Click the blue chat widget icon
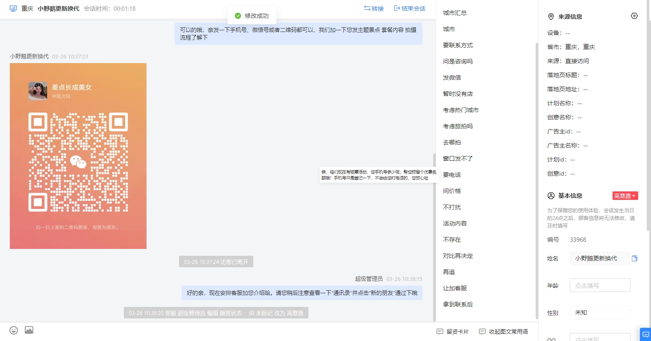This screenshot has height=341, width=651. 645,335
